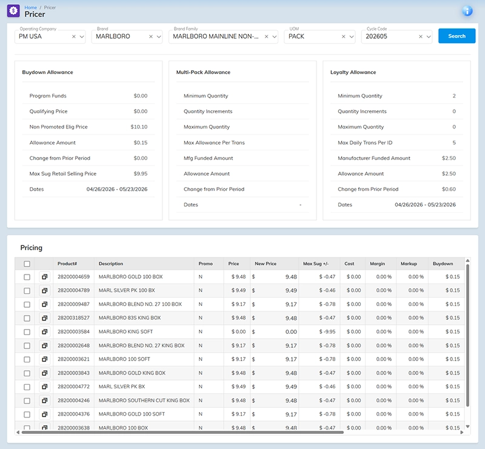
Task: Expand the Brand Family dropdown arrow
Action: pos(275,36)
